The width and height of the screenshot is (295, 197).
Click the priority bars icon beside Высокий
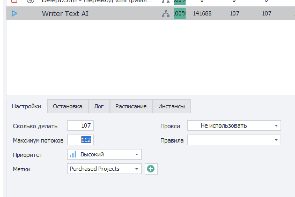pos(73,155)
